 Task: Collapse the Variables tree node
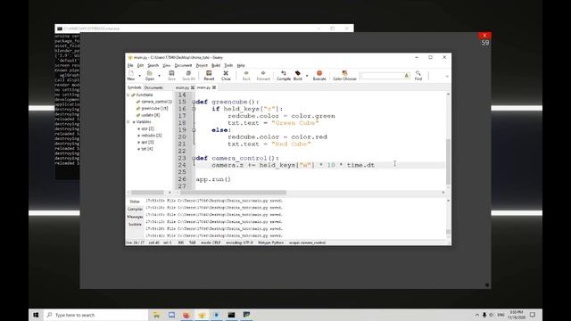tap(128, 122)
